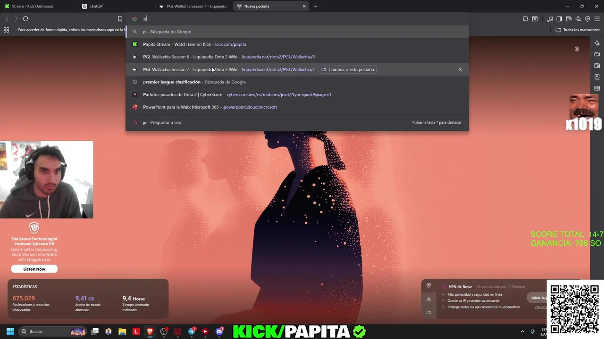The height and width of the screenshot is (339, 604).
Task: Open Dota 2 on the taskbar
Action: click(177, 331)
